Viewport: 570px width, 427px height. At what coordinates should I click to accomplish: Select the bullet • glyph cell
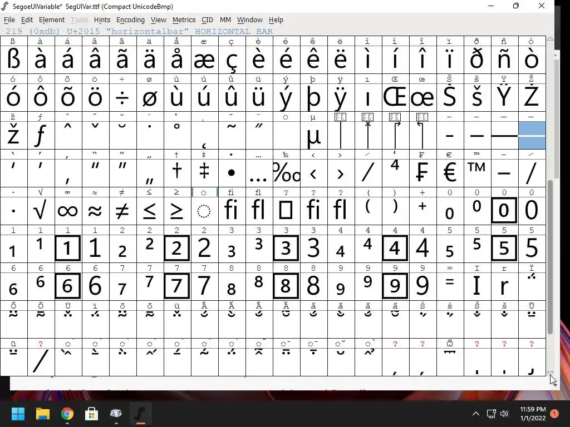click(x=232, y=173)
